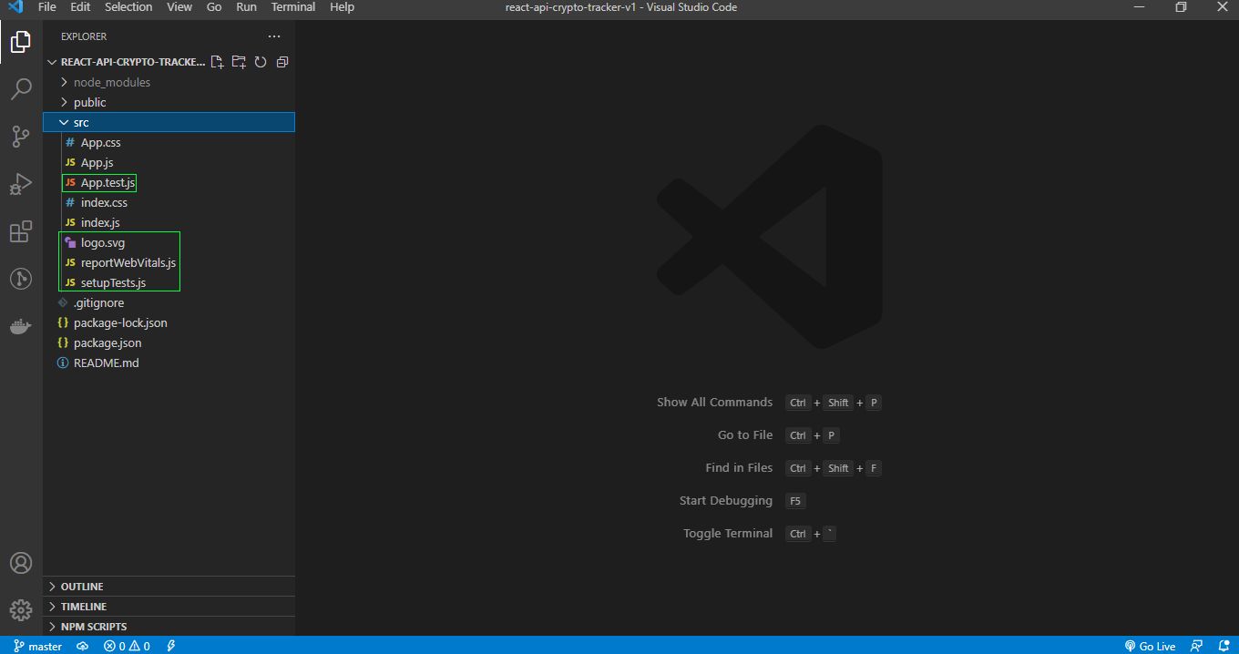Open Explorer views and more actions ellipsis
The height and width of the screenshot is (654, 1239).
(274, 36)
